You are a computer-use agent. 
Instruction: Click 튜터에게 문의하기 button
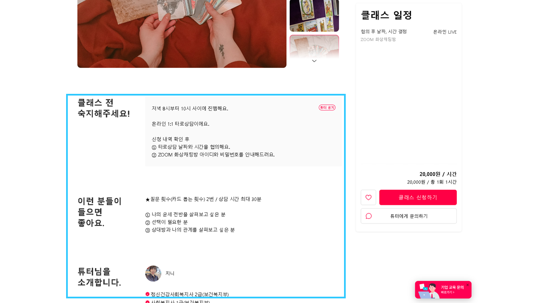[409, 216]
